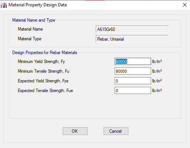Click the Material Name field showing A615Gr60

pos(132,29)
